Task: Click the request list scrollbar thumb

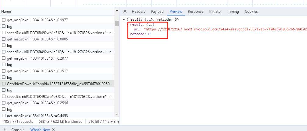Action: coord(117,23)
